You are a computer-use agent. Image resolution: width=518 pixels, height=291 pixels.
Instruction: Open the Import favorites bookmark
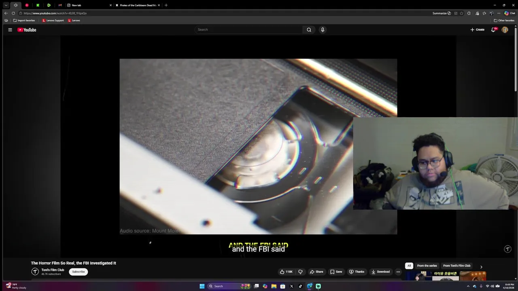point(24,20)
